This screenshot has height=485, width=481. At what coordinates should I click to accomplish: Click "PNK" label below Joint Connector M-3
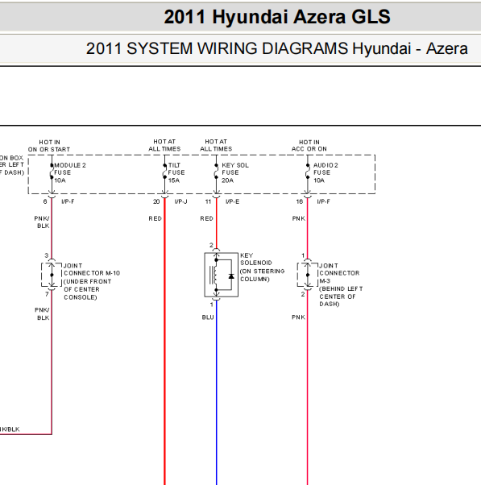(298, 317)
